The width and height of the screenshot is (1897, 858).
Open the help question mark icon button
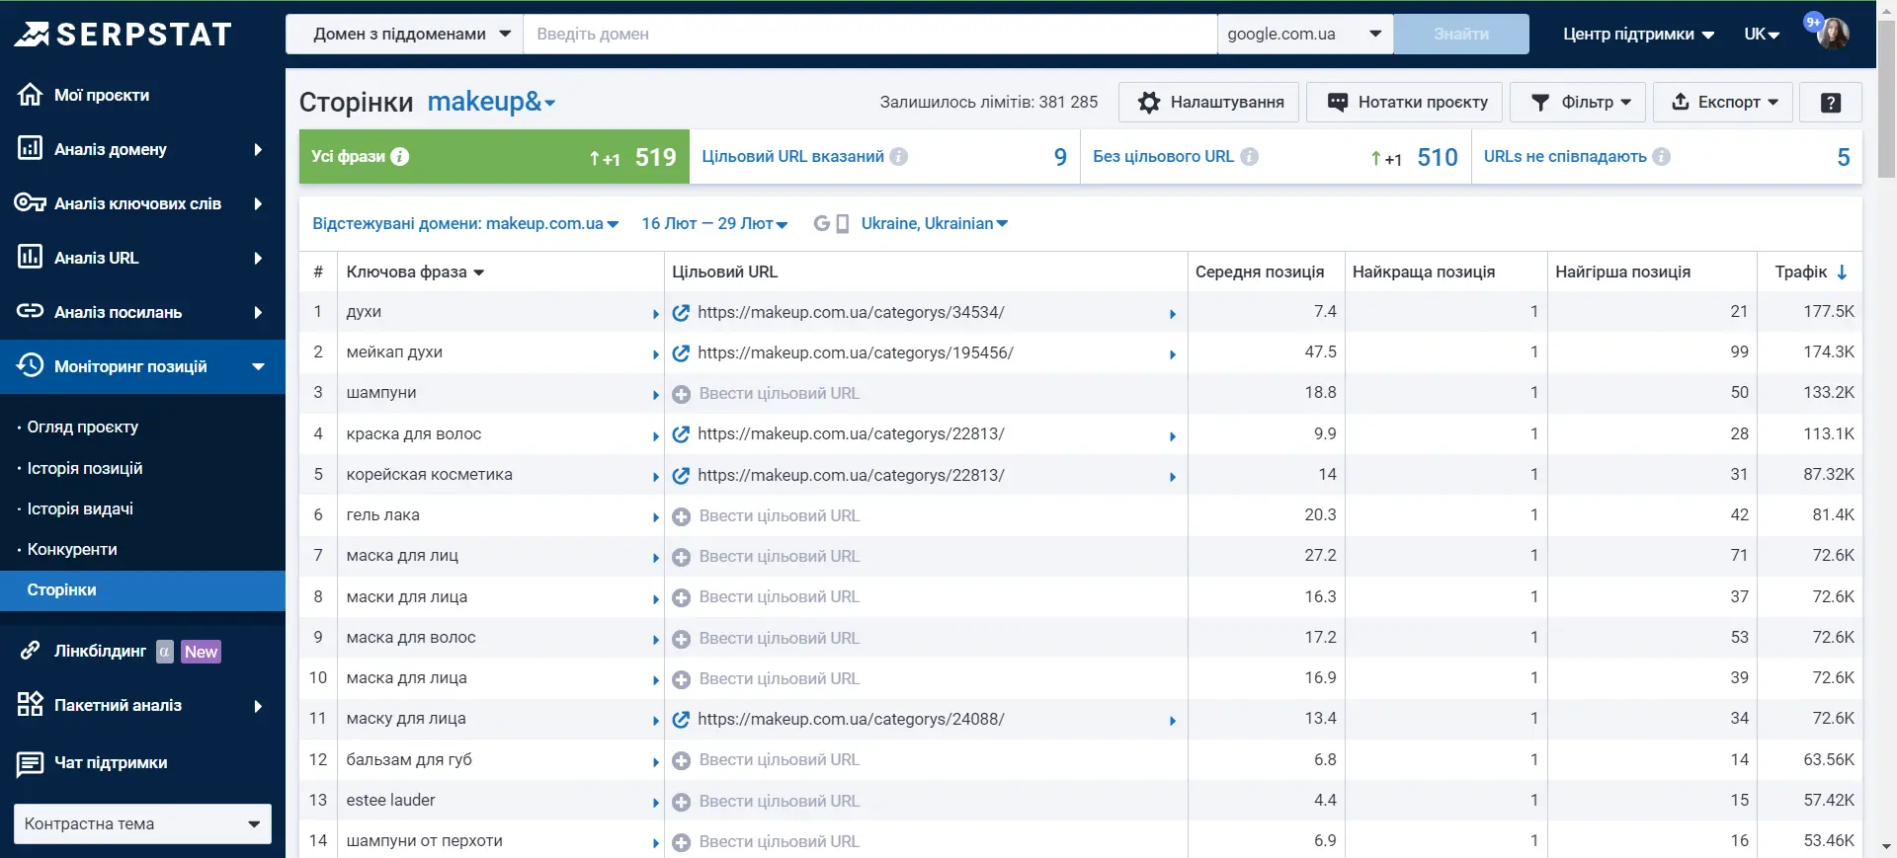(x=1830, y=103)
